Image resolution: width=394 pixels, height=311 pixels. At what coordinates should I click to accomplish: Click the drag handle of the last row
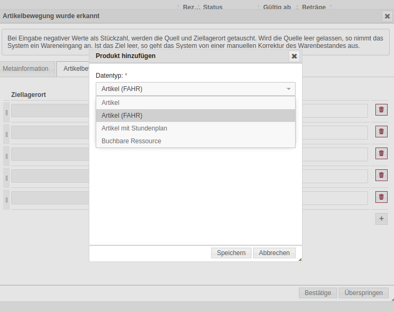pos(6,200)
